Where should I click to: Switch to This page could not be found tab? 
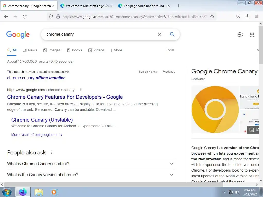[x=144, y=6]
